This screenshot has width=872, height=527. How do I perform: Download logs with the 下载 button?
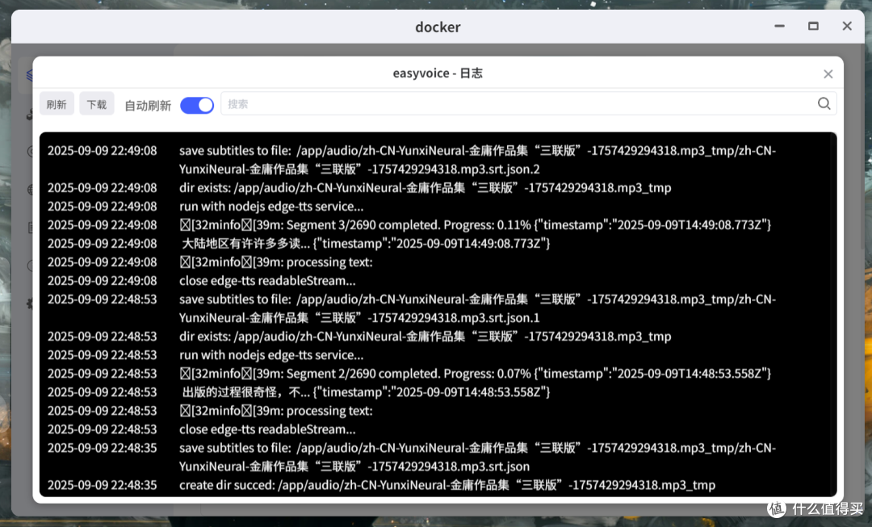click(97, 104)
